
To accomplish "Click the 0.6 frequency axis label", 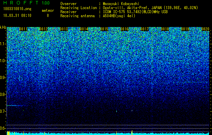I will (x=3, y=128).
